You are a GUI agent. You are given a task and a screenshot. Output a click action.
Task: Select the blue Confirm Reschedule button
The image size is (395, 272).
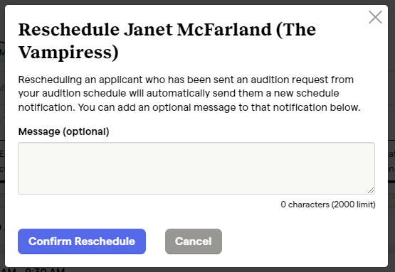pyautogui.click(x=82, y=241)
